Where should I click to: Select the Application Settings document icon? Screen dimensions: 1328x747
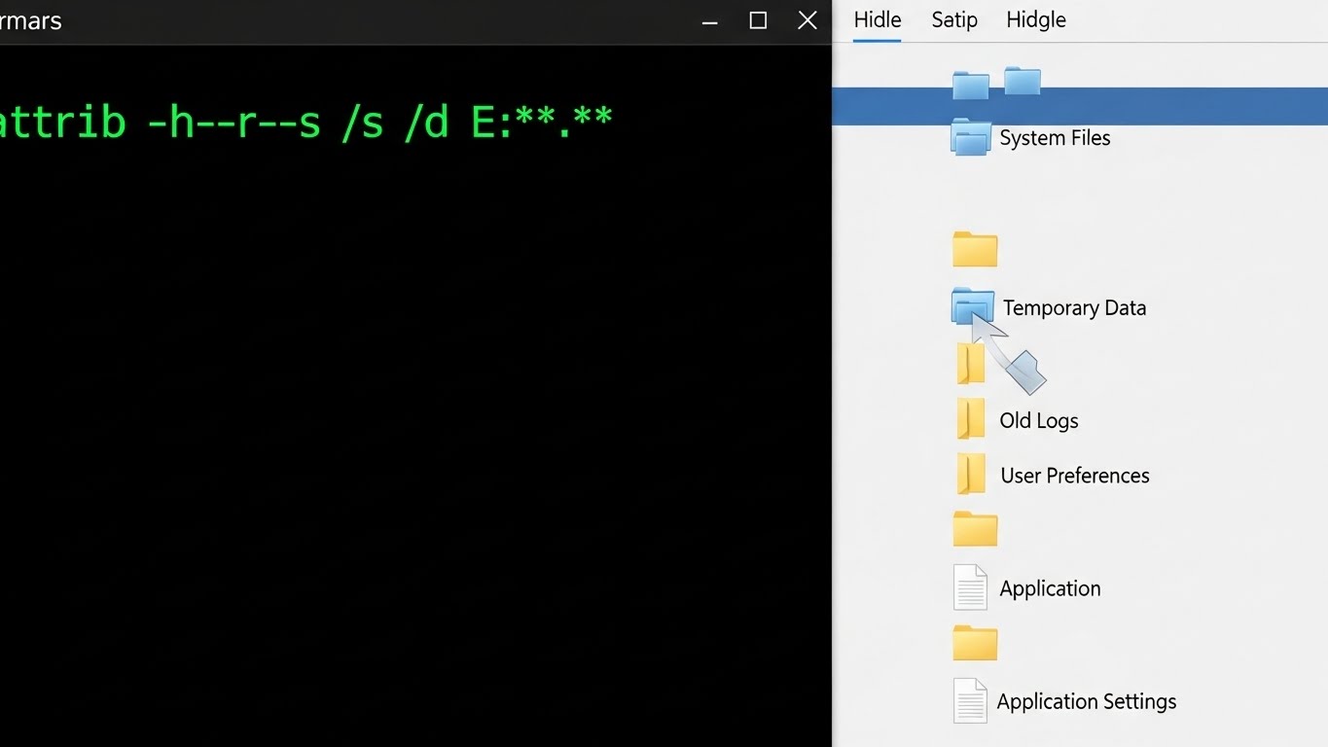coord(969,700)
